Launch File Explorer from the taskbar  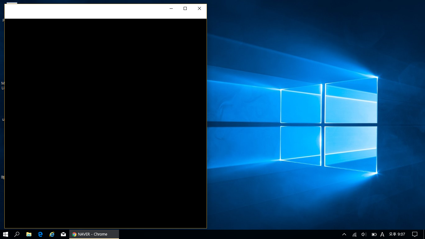pos(29,234)
